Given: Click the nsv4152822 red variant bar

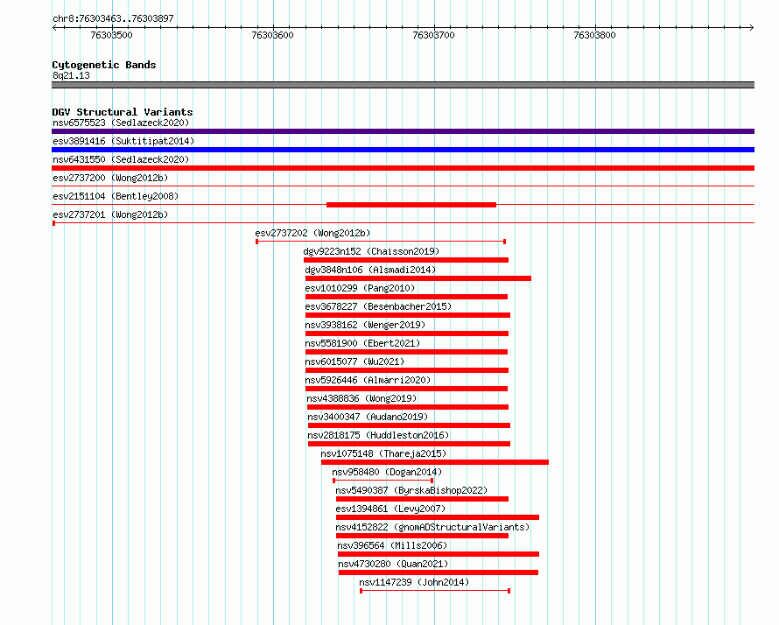Looking at the screenshot, I should pos(422,536).
